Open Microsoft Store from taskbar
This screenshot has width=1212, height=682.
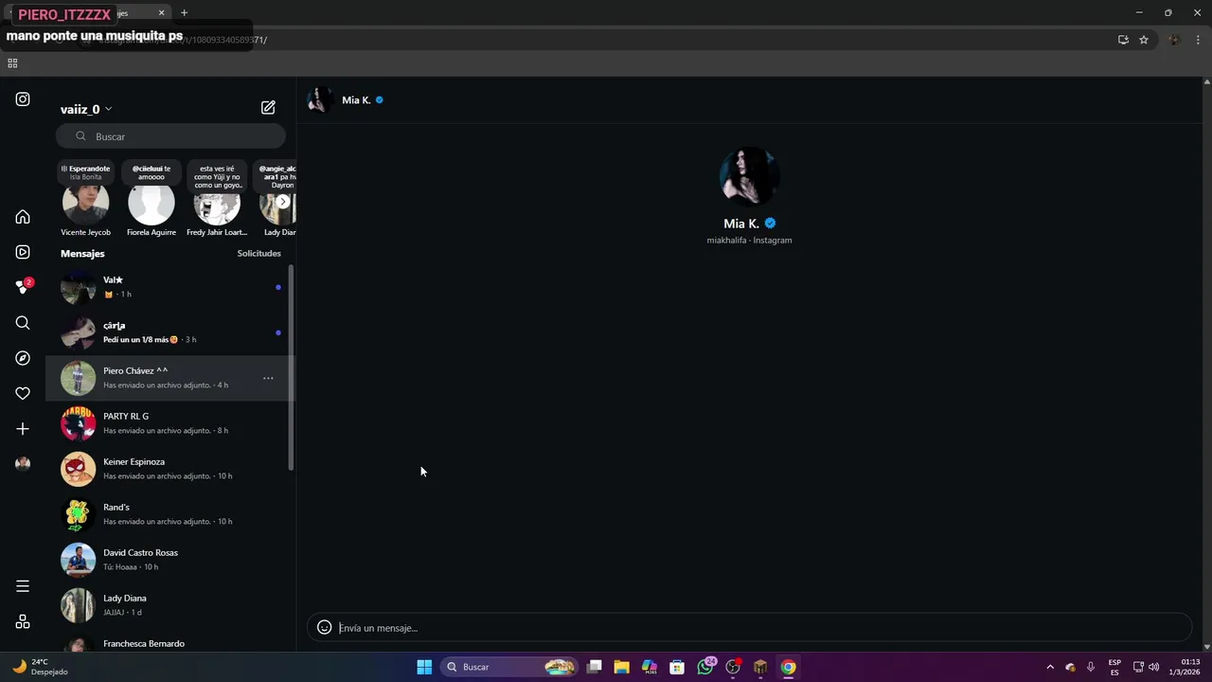pos(677,667)
